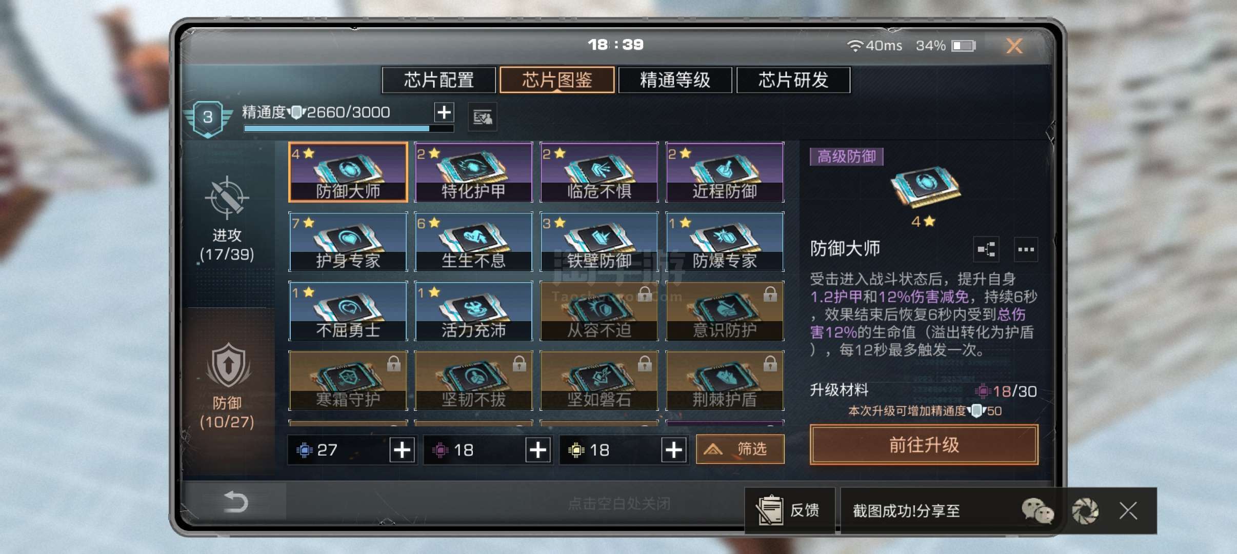Select the locked 寒霜守护 chip
Image resolution: width=1237 pixels, height=554 pixels.
tap(348, 380)
